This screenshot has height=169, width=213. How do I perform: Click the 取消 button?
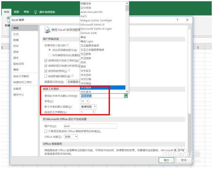(184, 160)
